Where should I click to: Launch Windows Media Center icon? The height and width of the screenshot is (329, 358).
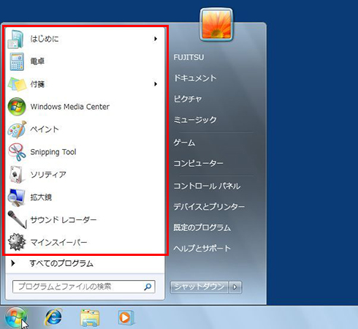(17, 107)
